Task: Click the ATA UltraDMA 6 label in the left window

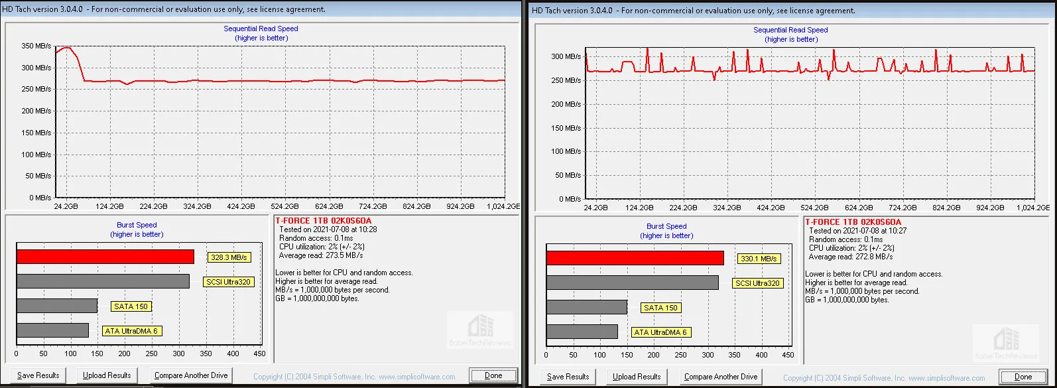Action: point(131,331)
